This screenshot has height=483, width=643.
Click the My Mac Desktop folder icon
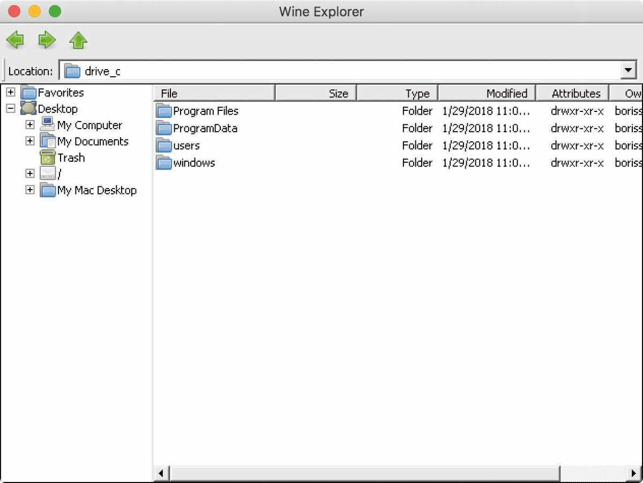48,190
